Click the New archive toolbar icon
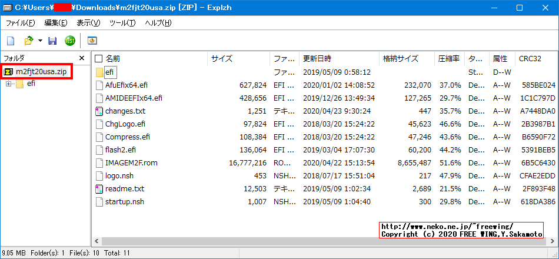The width and height of the screenshot is (559, 259). (x=11, y=41)
